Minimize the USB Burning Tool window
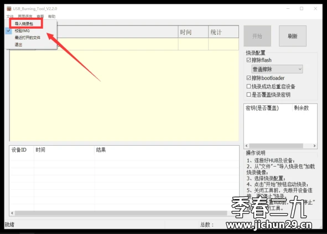This screenshot has width=327, height=234. coord(288,8)
